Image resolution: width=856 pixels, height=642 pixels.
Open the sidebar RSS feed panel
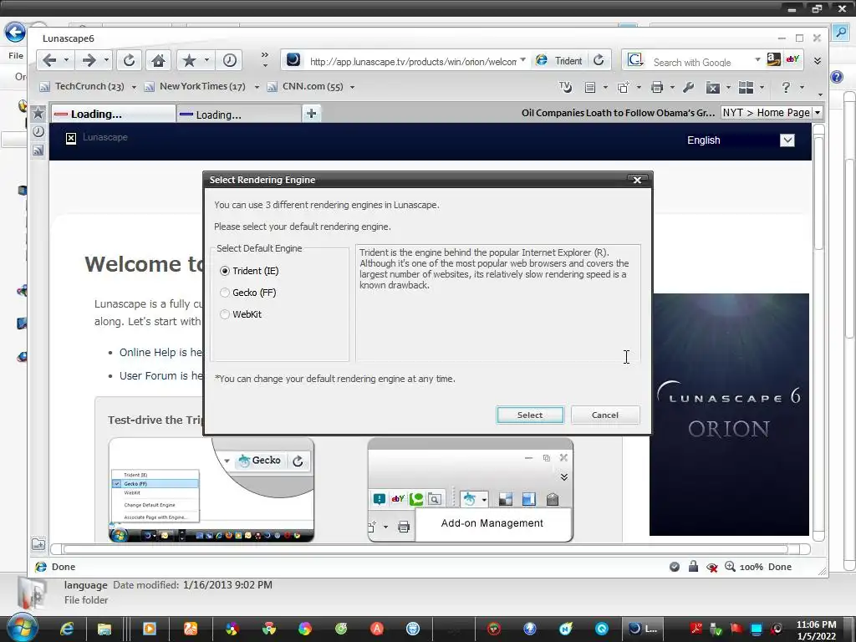pos(38,150)
